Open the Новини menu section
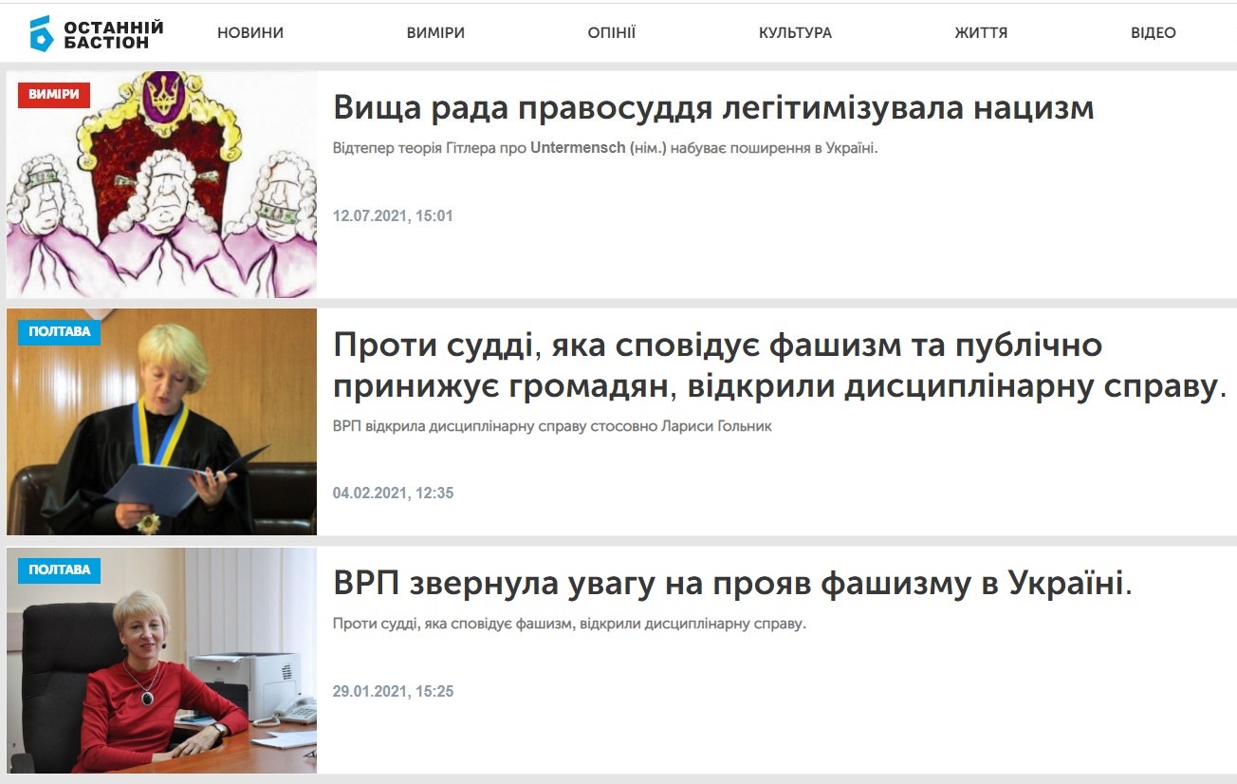This screenshot has width=1237, height=784. (250, 33)
